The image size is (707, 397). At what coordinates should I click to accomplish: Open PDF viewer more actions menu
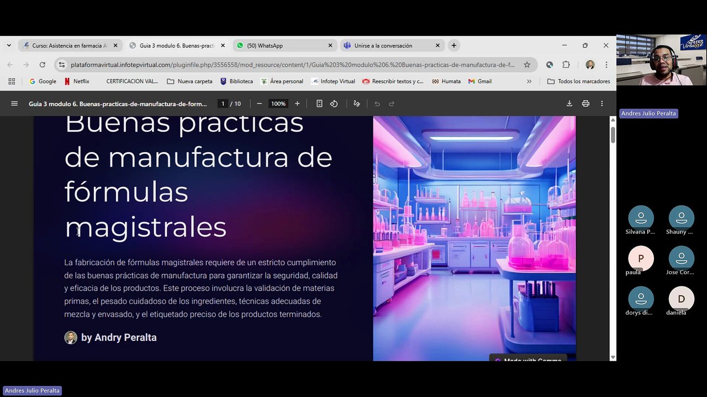coord(602,104)
